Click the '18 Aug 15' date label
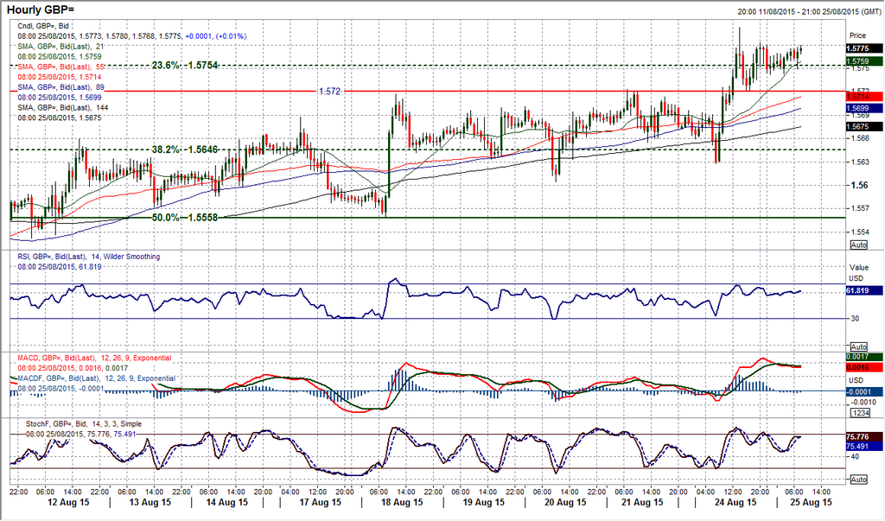Screen dimensions: 885x521 (x=401, y=502)
